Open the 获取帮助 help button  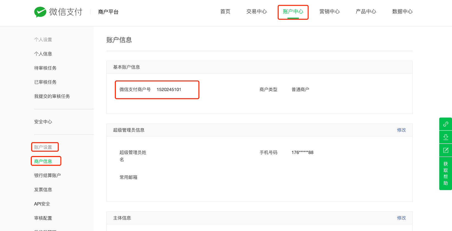445,173
